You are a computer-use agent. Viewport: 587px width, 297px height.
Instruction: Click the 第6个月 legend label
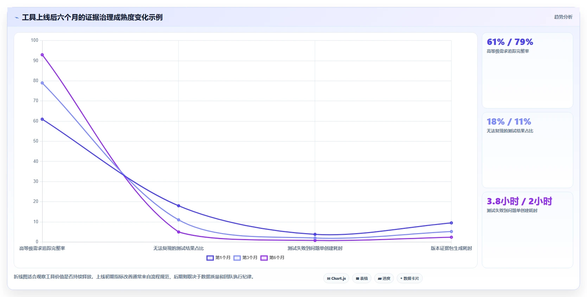tap(277, 258)
